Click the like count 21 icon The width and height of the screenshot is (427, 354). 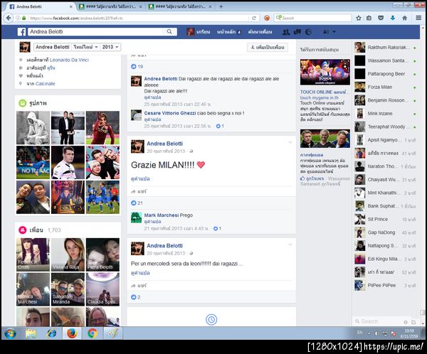point(134,203)
